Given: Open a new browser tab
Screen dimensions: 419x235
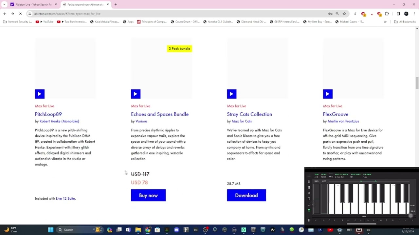Looking at the screenshot, I should pos(116,5).
